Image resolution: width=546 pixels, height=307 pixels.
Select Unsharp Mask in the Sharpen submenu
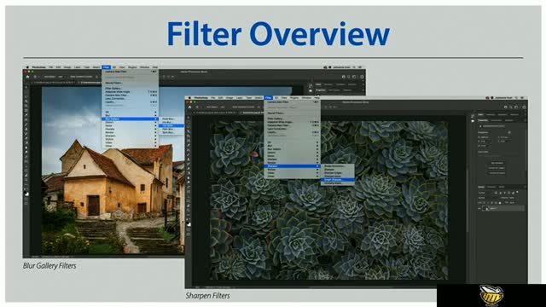pyautogui.click(x=338, y=183)
